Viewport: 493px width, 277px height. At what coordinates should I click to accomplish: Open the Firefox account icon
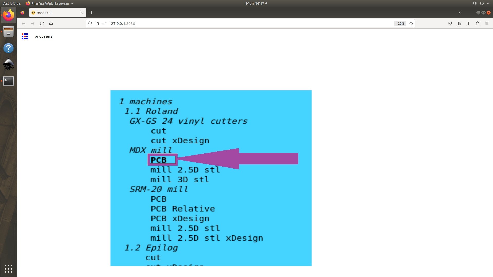point(468,23)
